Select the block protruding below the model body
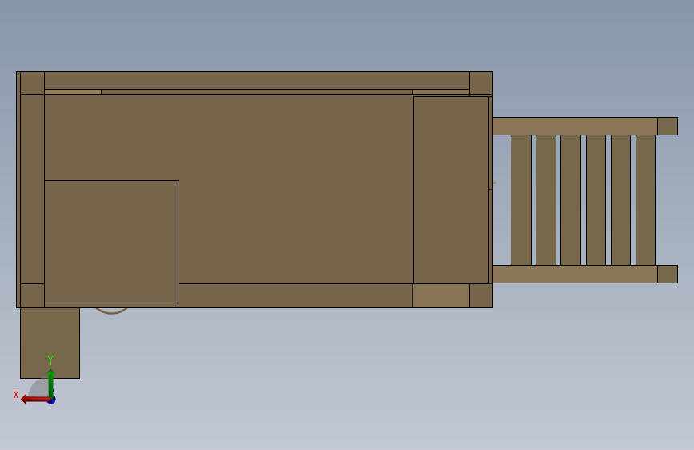Image resolution: width=694 pixels, height=450 pixels. [50, 343]
